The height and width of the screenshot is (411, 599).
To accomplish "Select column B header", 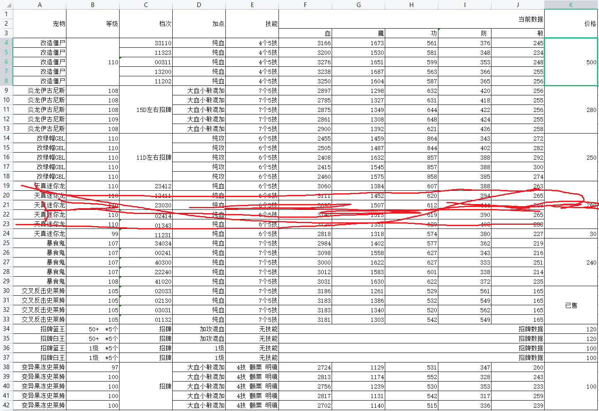I will pyautogui.click(x=93, y=5).
